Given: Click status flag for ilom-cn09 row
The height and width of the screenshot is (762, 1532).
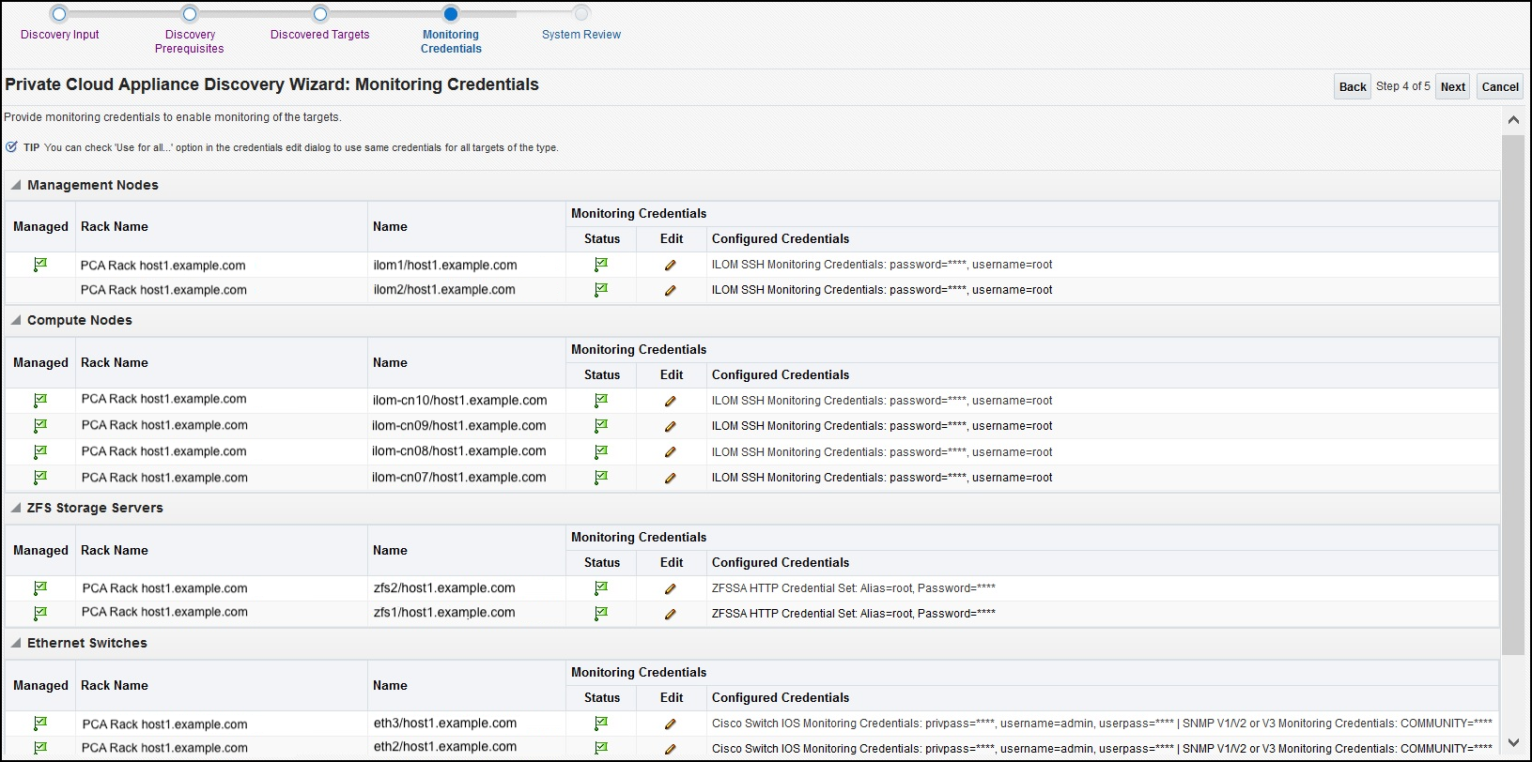Looking at the screenshot, I should click(601, 426).
